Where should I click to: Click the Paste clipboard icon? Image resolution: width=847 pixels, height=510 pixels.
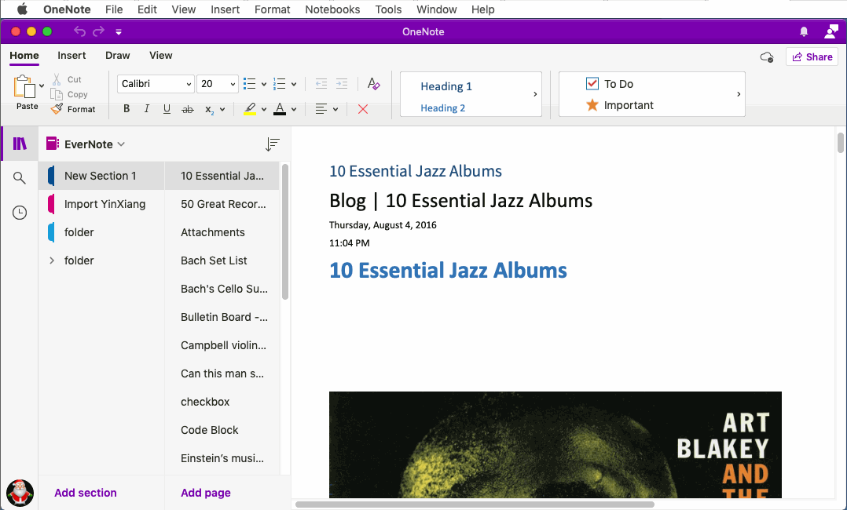tap(24, 87)
